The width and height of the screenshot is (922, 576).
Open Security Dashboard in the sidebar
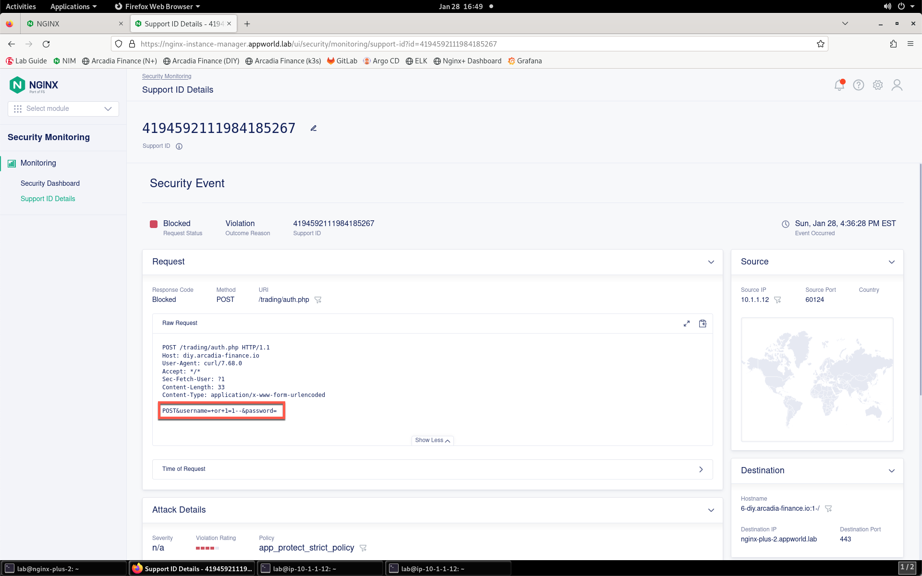[x=50, y=183]
